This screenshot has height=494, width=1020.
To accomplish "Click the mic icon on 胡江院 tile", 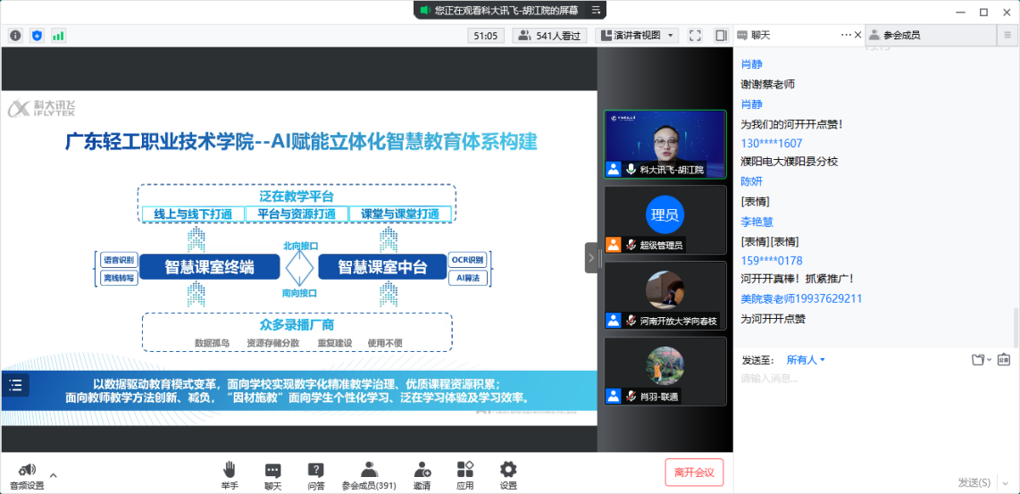I will (x=631, y=169).
